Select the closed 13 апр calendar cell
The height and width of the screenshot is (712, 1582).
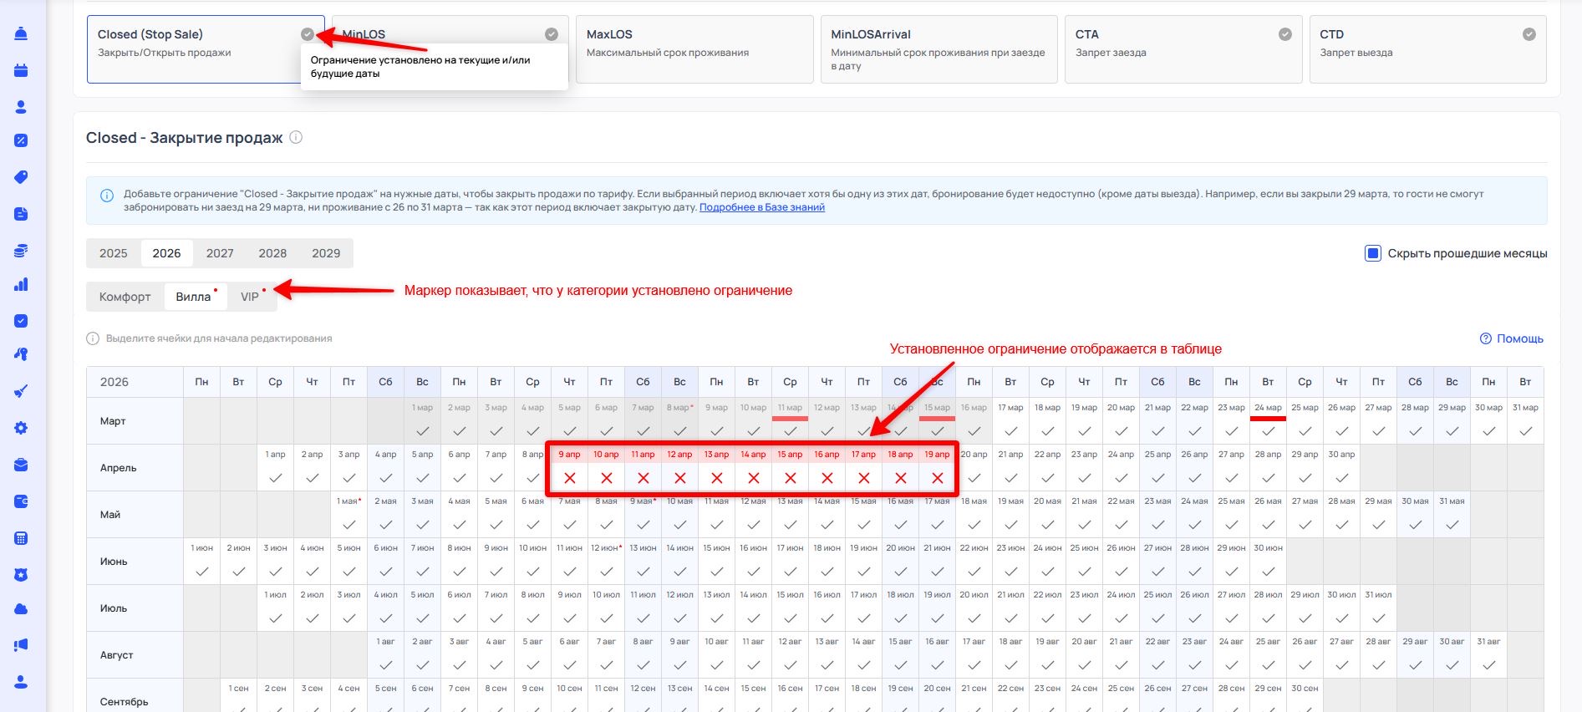pos(716,470)
